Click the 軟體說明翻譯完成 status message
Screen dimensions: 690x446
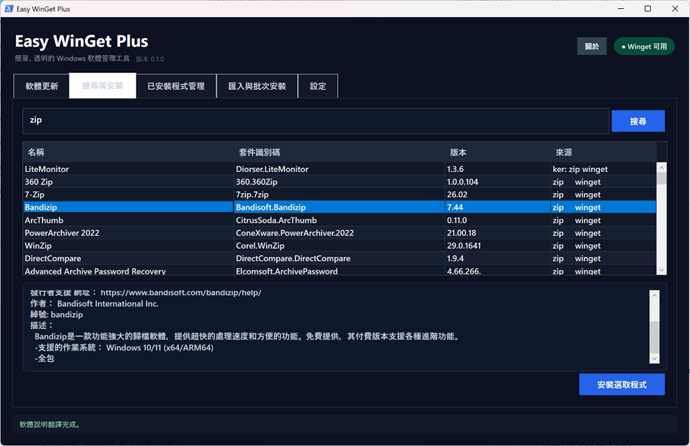pyautogui.click(x=49, y=425)
